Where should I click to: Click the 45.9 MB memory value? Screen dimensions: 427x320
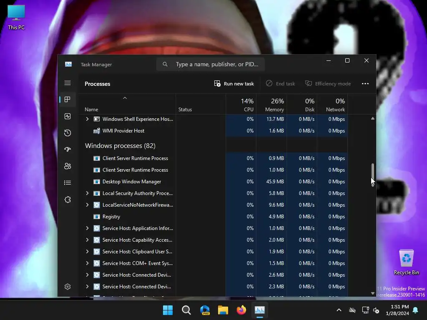pyautogui.click(x=275, y=182)
